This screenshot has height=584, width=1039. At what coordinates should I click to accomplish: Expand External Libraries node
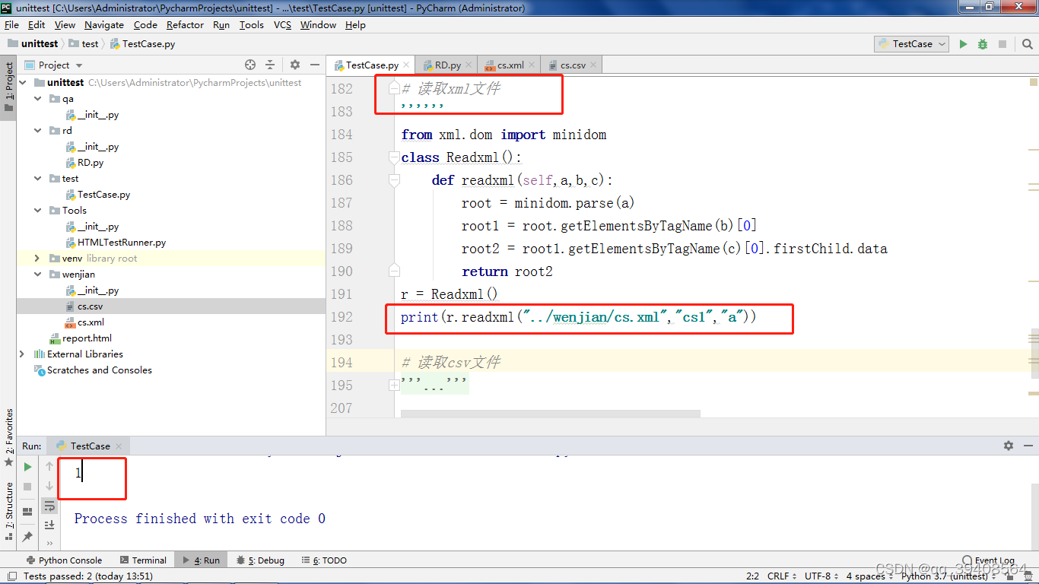pyautogui.click(x=24, y=354)
